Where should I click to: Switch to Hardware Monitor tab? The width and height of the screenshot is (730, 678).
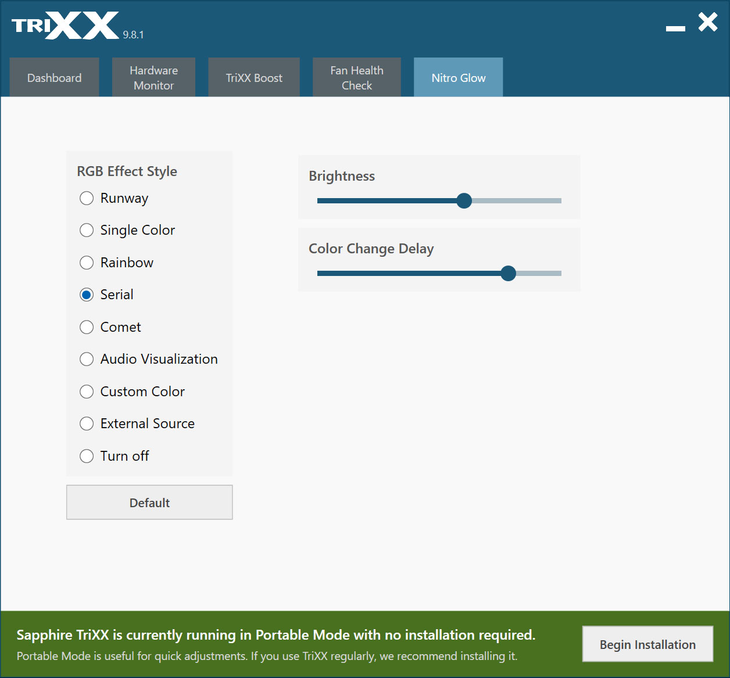point(153,78)
